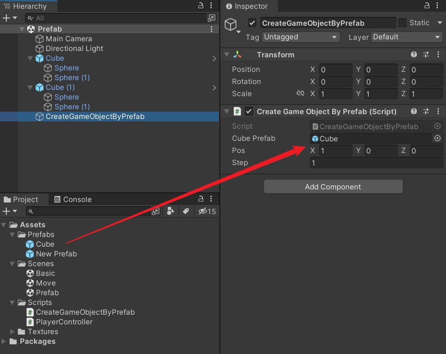Image resolution: width=446 pixels, height=354 pixels.
Task: Open the Layer dropdown showing Default
Action: point(406,37)
